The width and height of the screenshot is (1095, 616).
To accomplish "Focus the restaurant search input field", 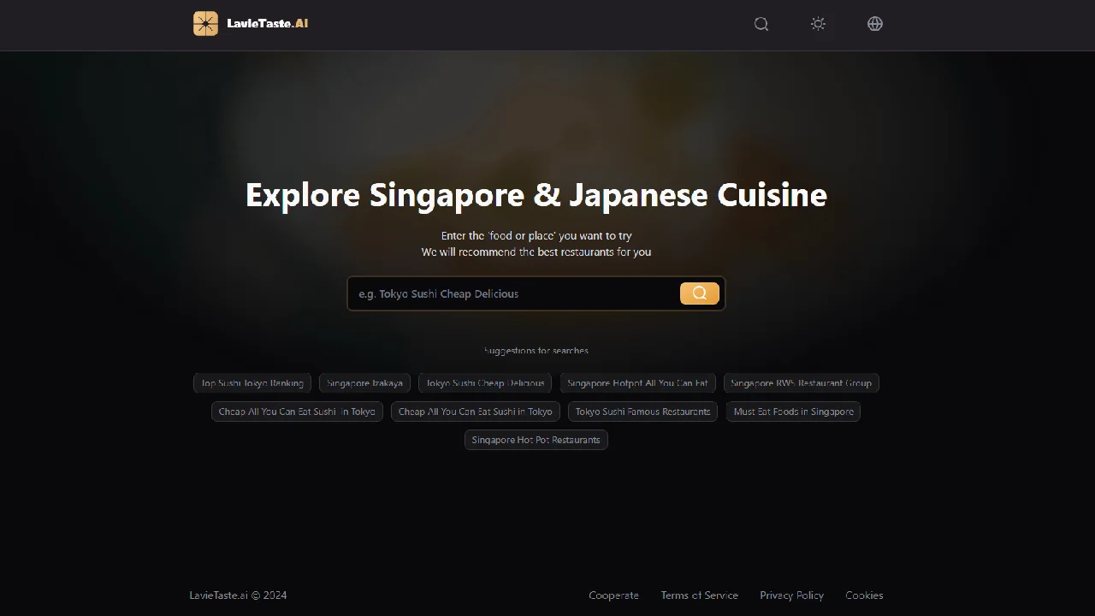I will coord(513,293).
